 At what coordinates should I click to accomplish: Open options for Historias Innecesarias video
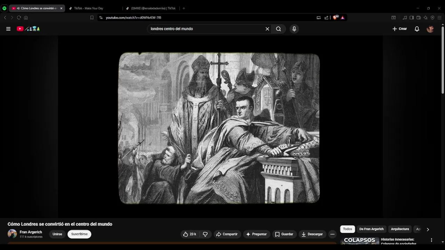(431, 240)
